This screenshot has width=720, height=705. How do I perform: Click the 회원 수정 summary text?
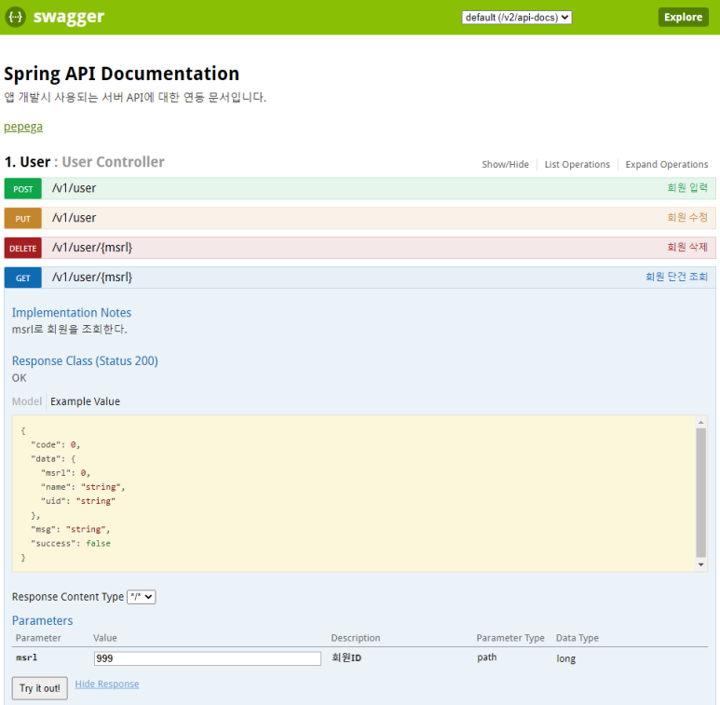pos(687,218)
